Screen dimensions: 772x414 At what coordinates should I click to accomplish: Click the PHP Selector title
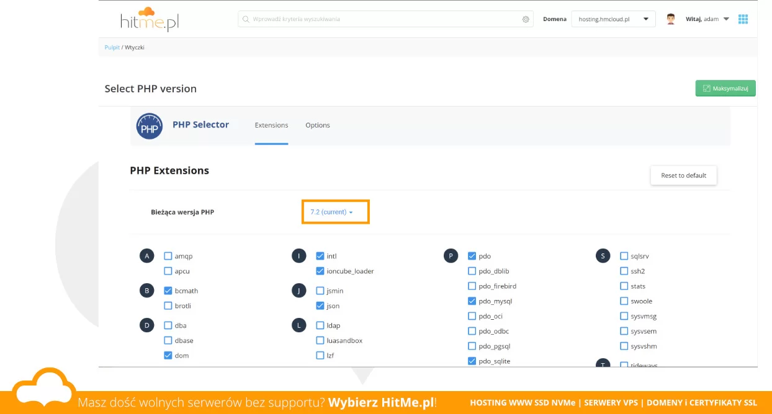click(x=200, y=125)
